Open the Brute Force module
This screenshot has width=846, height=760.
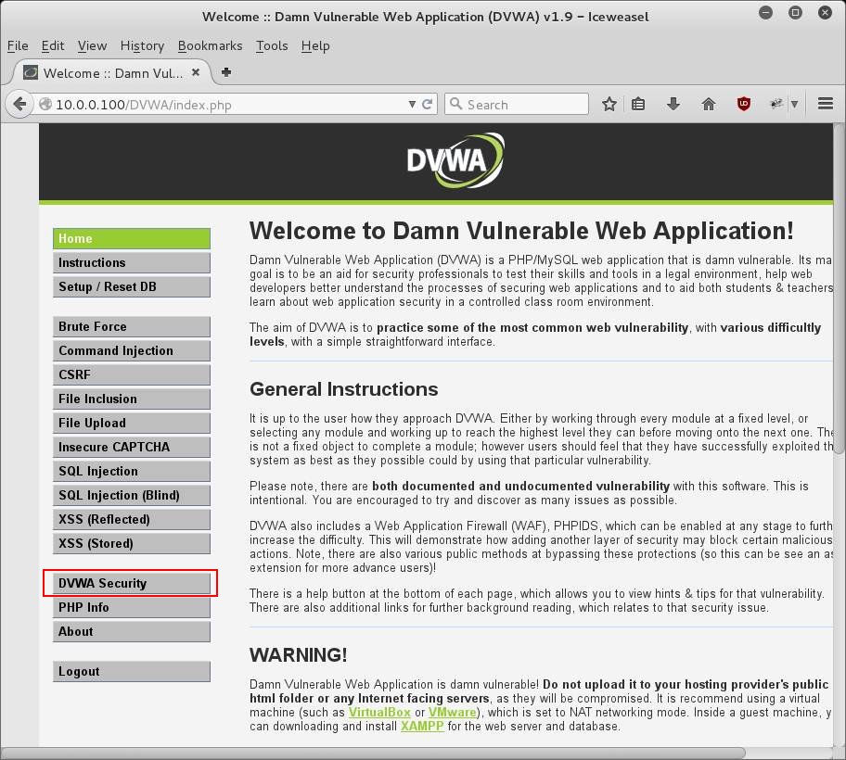[x=132, y=326]
